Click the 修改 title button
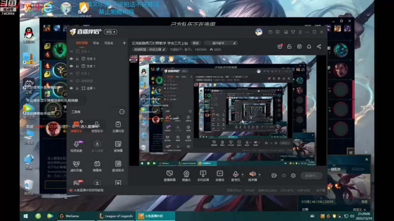 (196, 43)
